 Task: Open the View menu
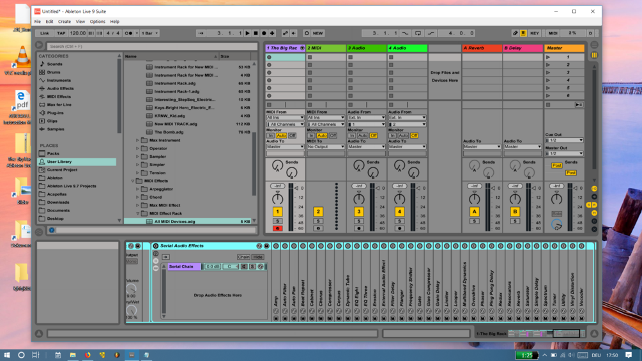(80, 22)
